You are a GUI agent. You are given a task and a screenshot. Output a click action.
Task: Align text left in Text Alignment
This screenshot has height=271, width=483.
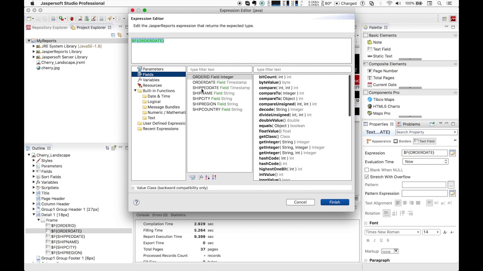click(x=398, y=203)
